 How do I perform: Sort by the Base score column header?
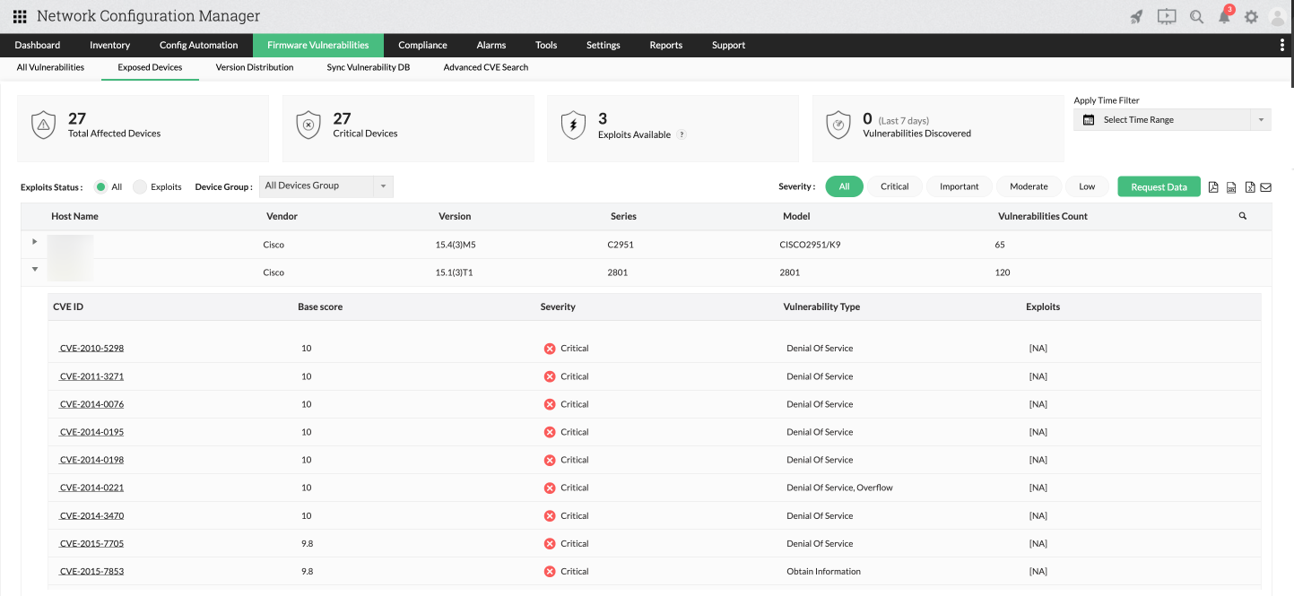coord(320,307)
